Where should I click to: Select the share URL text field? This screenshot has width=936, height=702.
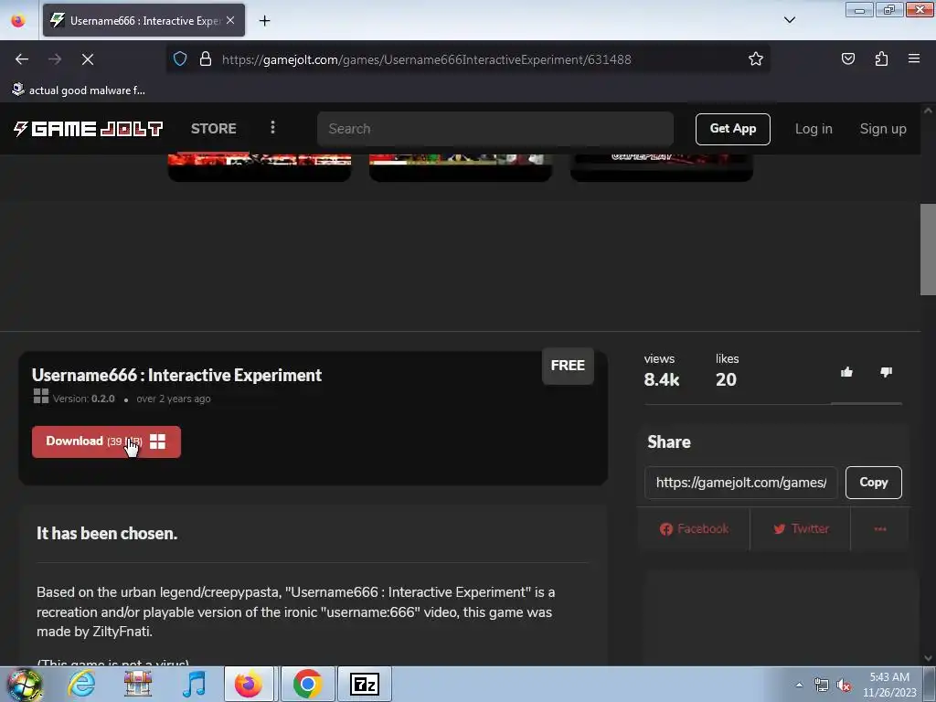click(x=740, y=483)
